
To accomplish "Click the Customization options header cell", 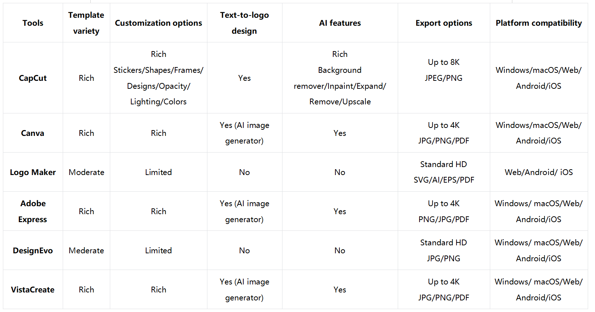I will pos(158,23).
